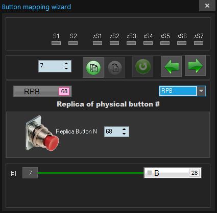Decrease Replica Button N value with down arrow
Image resolution: width=217 pixels, height=213 pixels.
124,134
